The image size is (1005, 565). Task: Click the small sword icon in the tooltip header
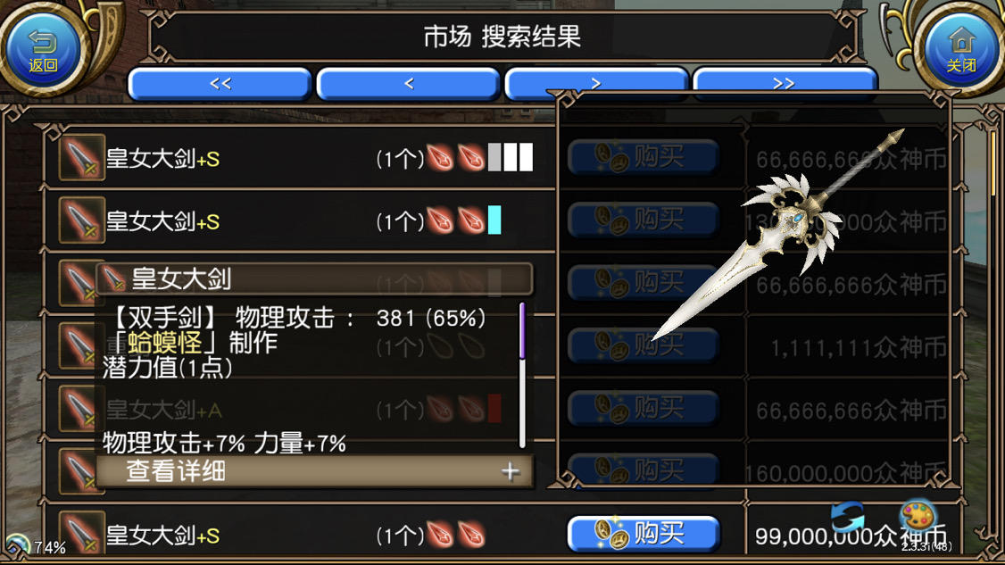pyautogui.click(x=113, y=278)
